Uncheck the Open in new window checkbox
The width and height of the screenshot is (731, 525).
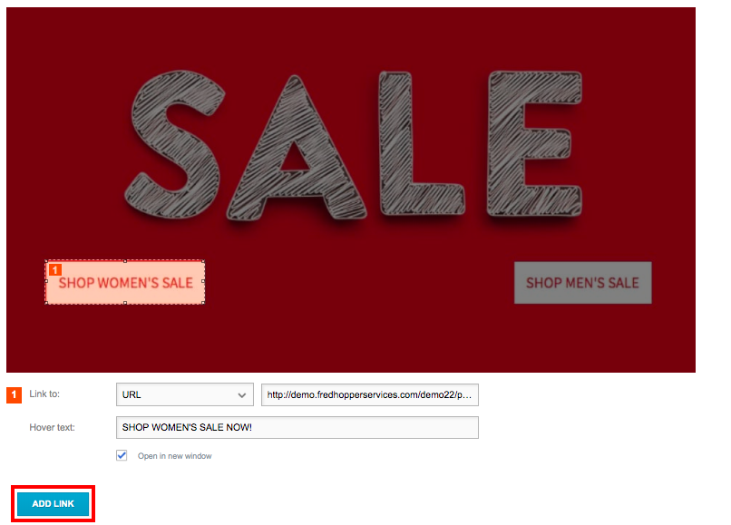[x=122, y=455]
